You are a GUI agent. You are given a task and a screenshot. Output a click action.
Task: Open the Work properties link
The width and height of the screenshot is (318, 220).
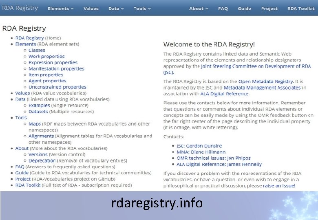pyautogui.click(x=46, y=56)
